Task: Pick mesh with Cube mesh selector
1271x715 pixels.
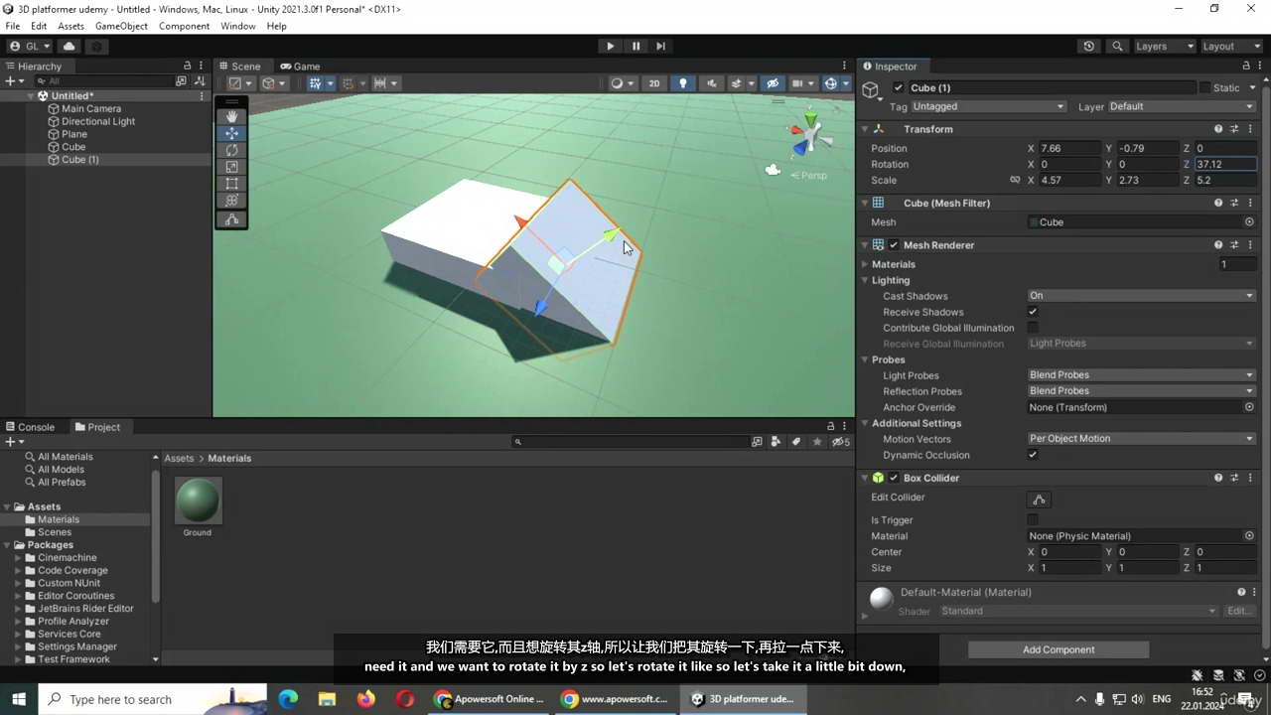Action: pos(1249,222)
